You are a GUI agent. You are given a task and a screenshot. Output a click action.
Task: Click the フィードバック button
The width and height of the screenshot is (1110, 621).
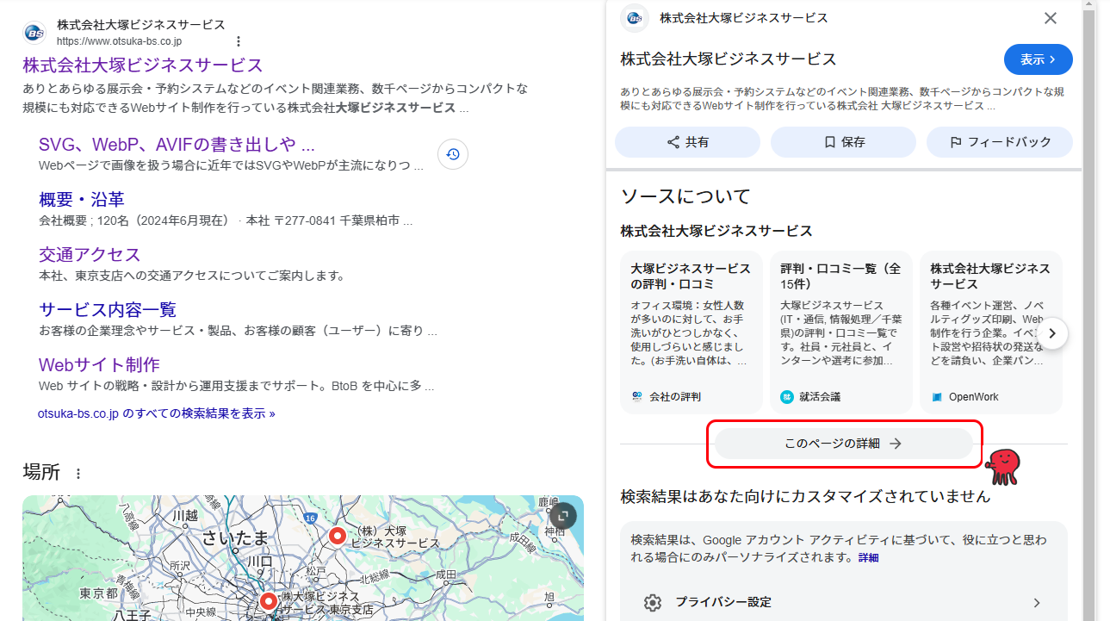coord(1000,142)
